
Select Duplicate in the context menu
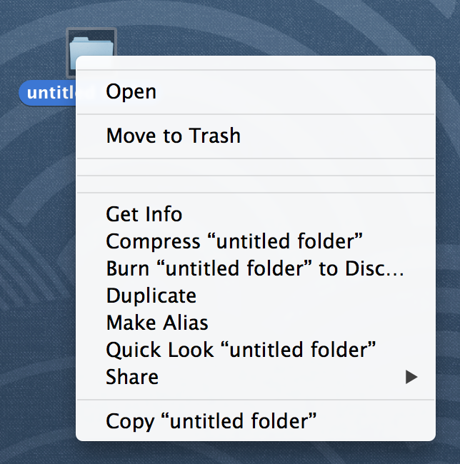256,296
